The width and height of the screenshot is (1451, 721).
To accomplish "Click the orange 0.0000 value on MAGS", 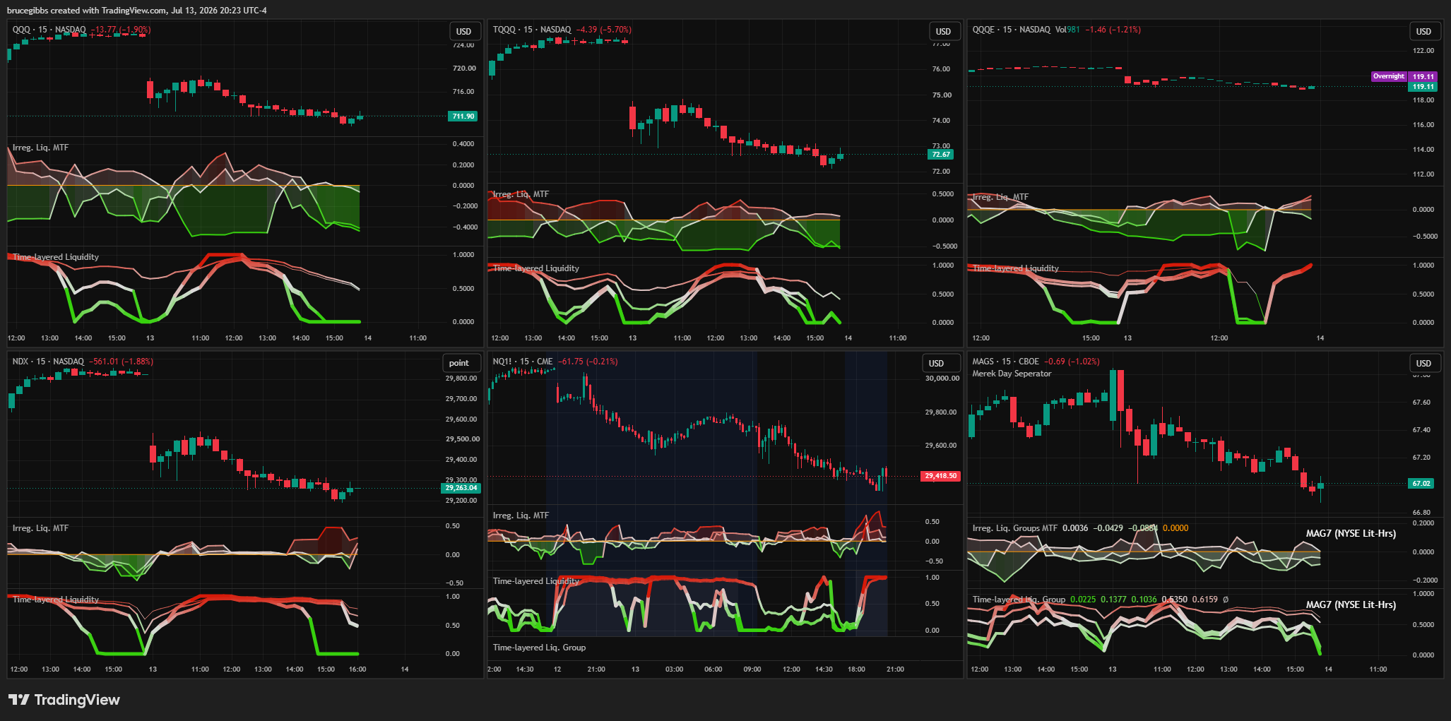I will click(x=1175, y=528).
